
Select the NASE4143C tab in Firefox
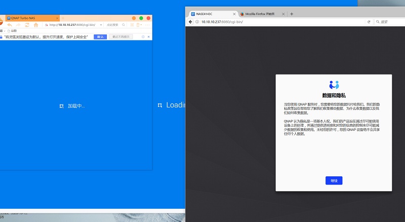point(213,14)
